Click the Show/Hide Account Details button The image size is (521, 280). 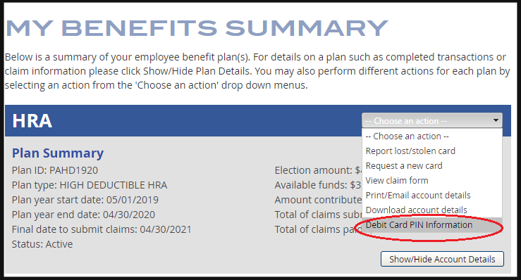(442, 259)
